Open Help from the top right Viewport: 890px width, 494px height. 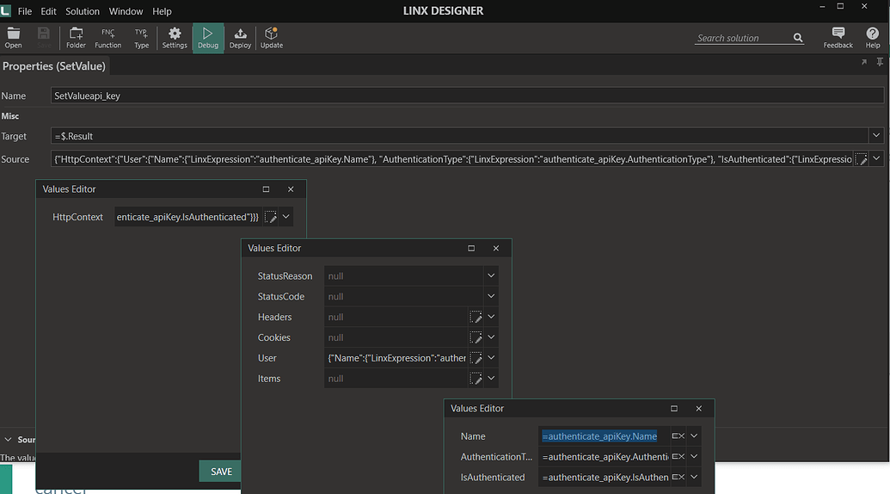pyautogui.click(x=873, y=38)
